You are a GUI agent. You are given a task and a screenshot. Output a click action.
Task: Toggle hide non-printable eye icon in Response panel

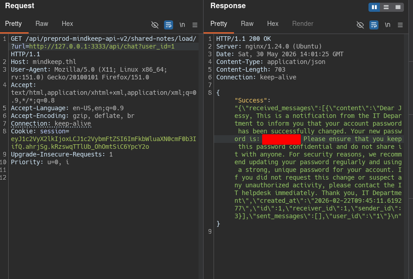(360, 24)
